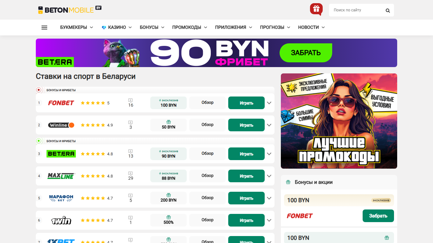Open Marathon Bet reviews count icon (5)
Viewport: 433px width, 243px height.
point(131,198)
